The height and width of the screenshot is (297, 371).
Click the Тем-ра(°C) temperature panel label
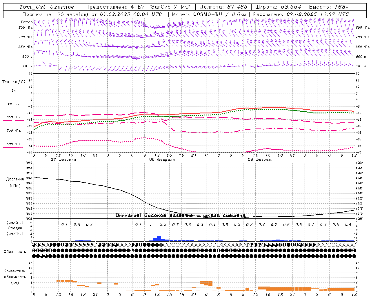14,82
